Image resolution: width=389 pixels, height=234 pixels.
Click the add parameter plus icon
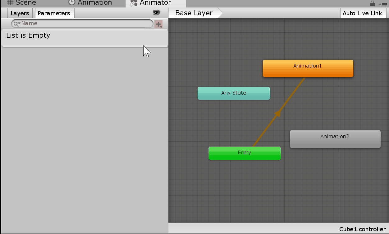[159, 24]
